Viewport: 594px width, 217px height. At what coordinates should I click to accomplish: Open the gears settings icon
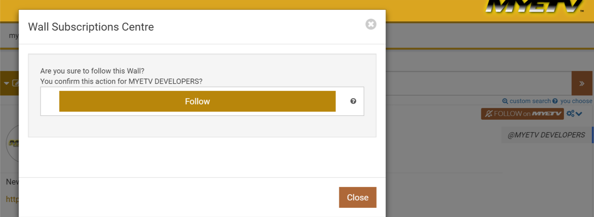click(570, 114)
